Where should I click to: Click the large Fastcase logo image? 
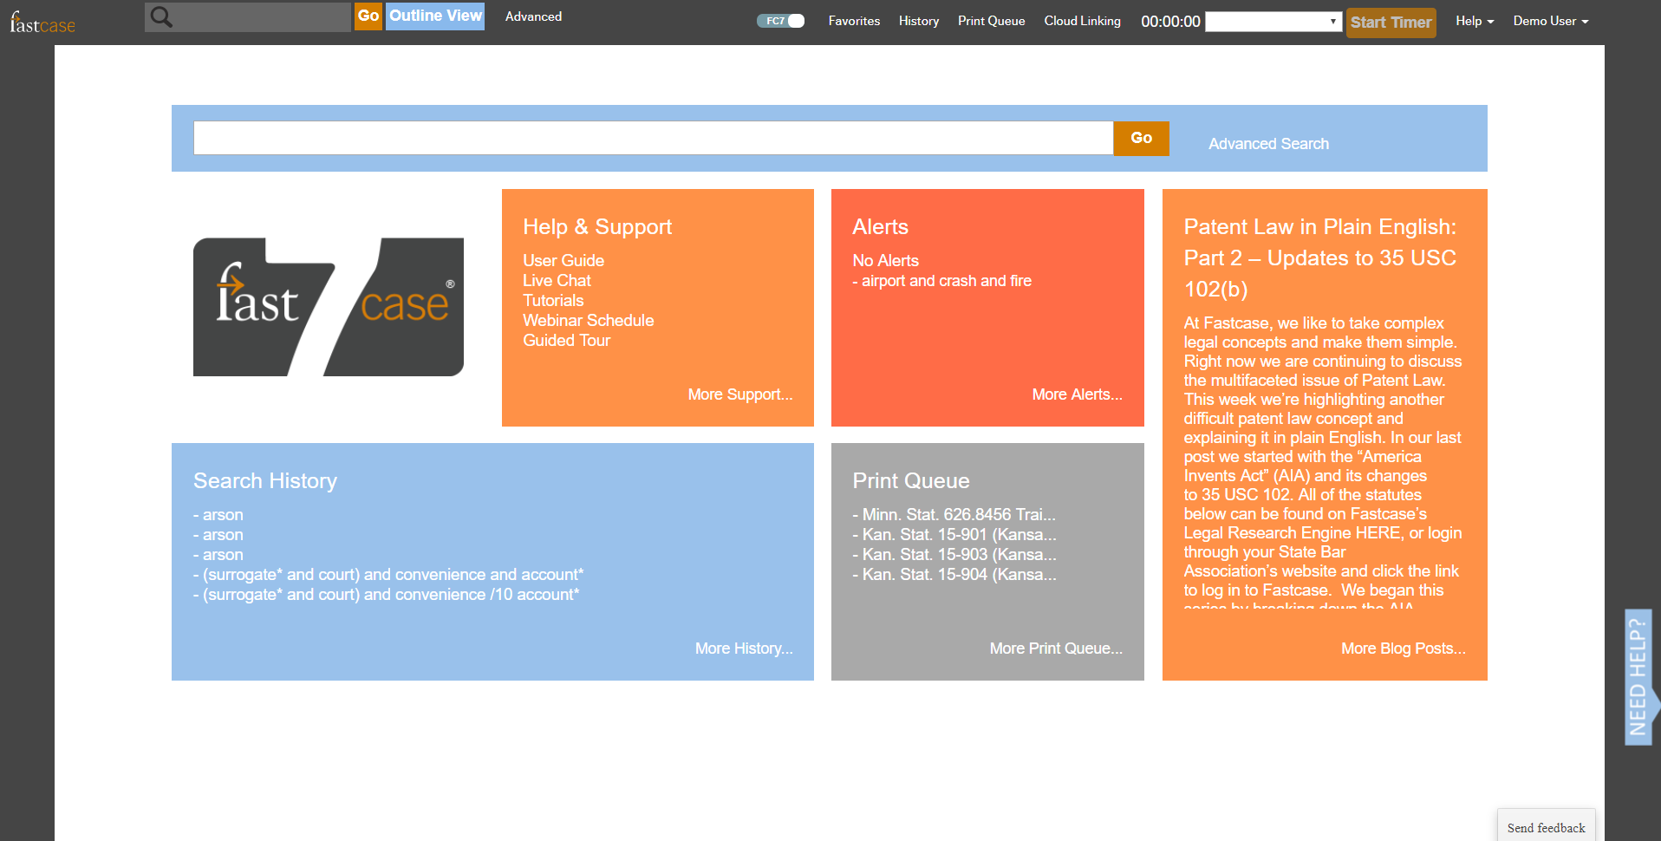328,307
